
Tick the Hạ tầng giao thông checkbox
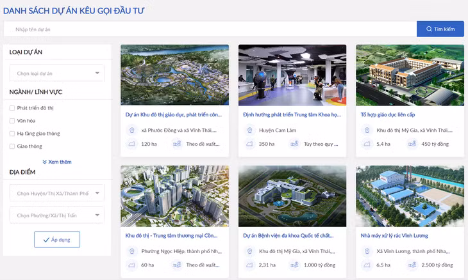(12, 134)
